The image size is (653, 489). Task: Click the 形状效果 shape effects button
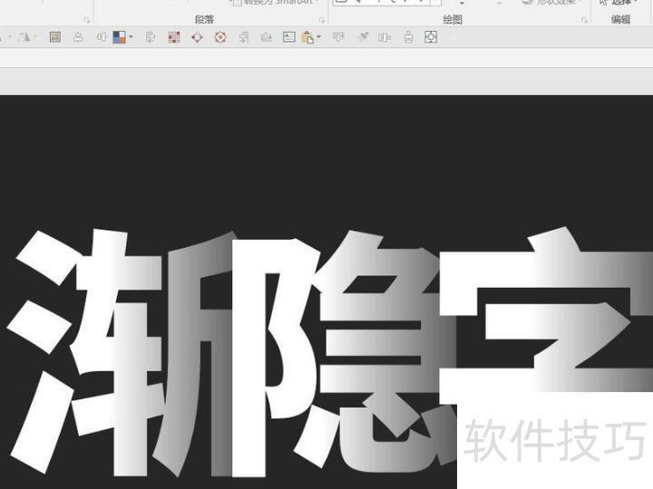pyautogui.click(x=553, y=3)
